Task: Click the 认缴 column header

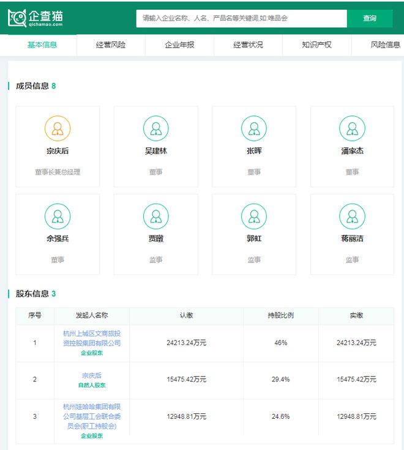Action: (x=186, y=315)
